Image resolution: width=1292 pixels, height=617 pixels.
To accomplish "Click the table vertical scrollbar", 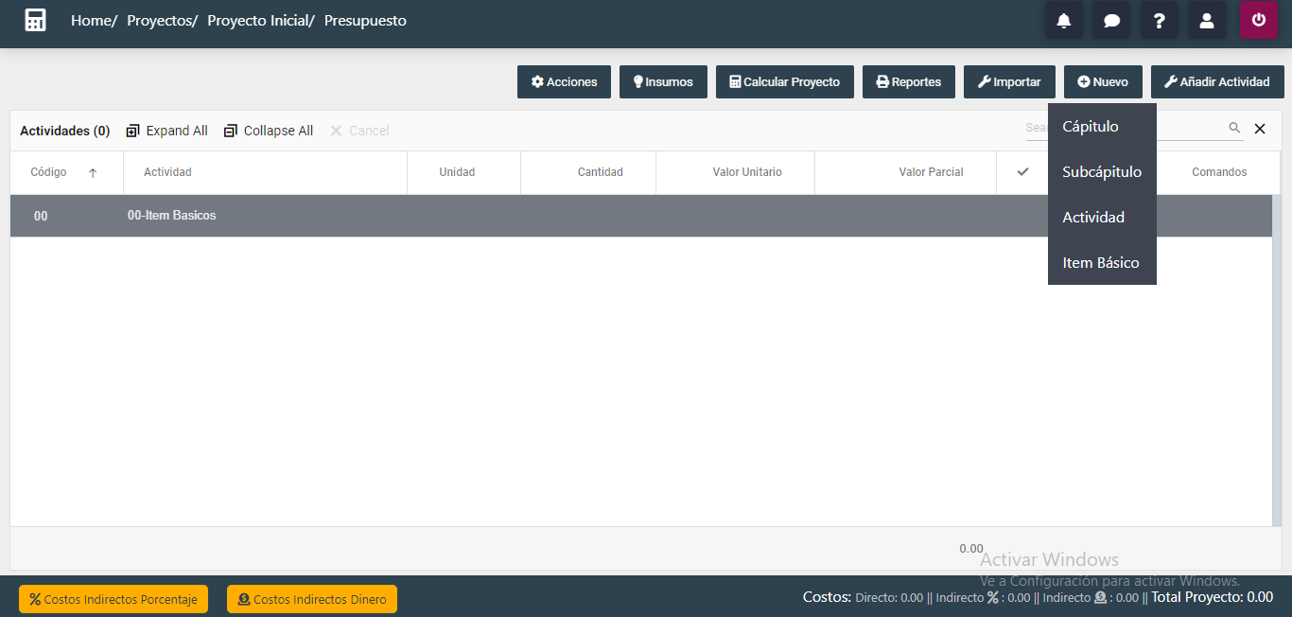I will [x=1277, y=360].
